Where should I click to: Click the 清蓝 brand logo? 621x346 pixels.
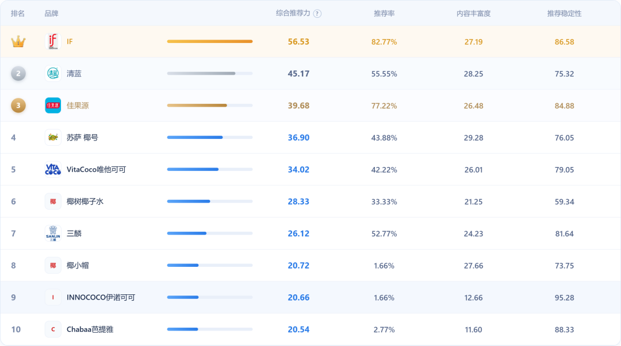53,73
